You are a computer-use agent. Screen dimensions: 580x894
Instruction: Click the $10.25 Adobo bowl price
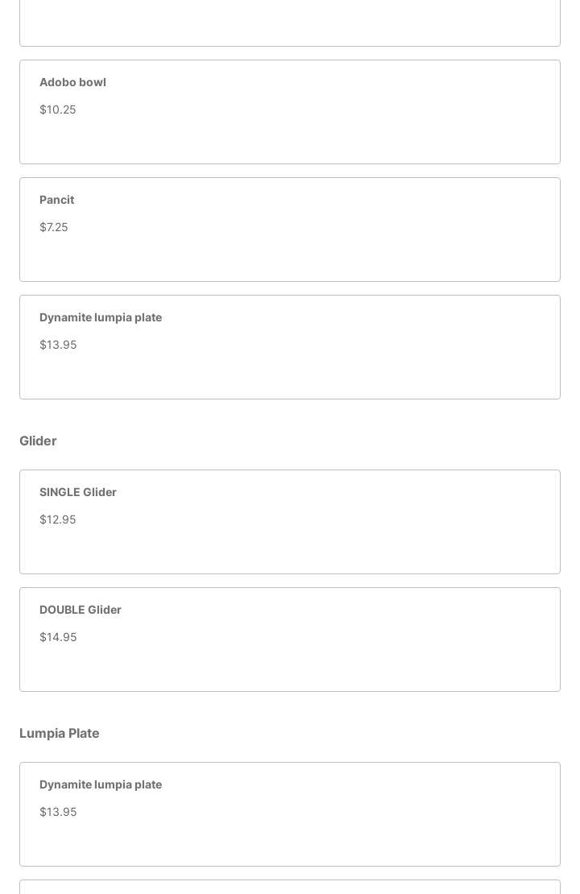click(58, 110)
